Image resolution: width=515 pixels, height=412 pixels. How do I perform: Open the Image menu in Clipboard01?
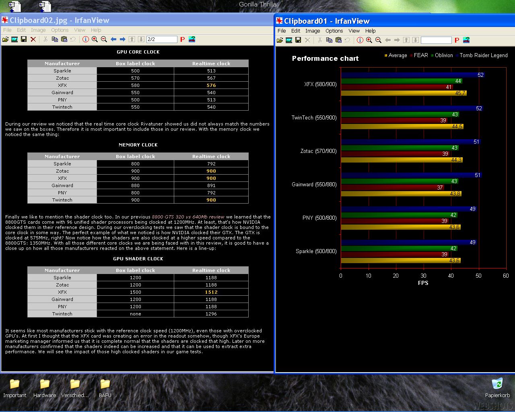tap(312, 31)
